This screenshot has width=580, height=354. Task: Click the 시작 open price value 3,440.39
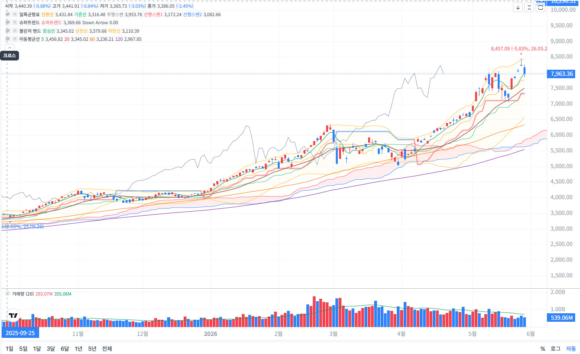click(x=23, y=6)
